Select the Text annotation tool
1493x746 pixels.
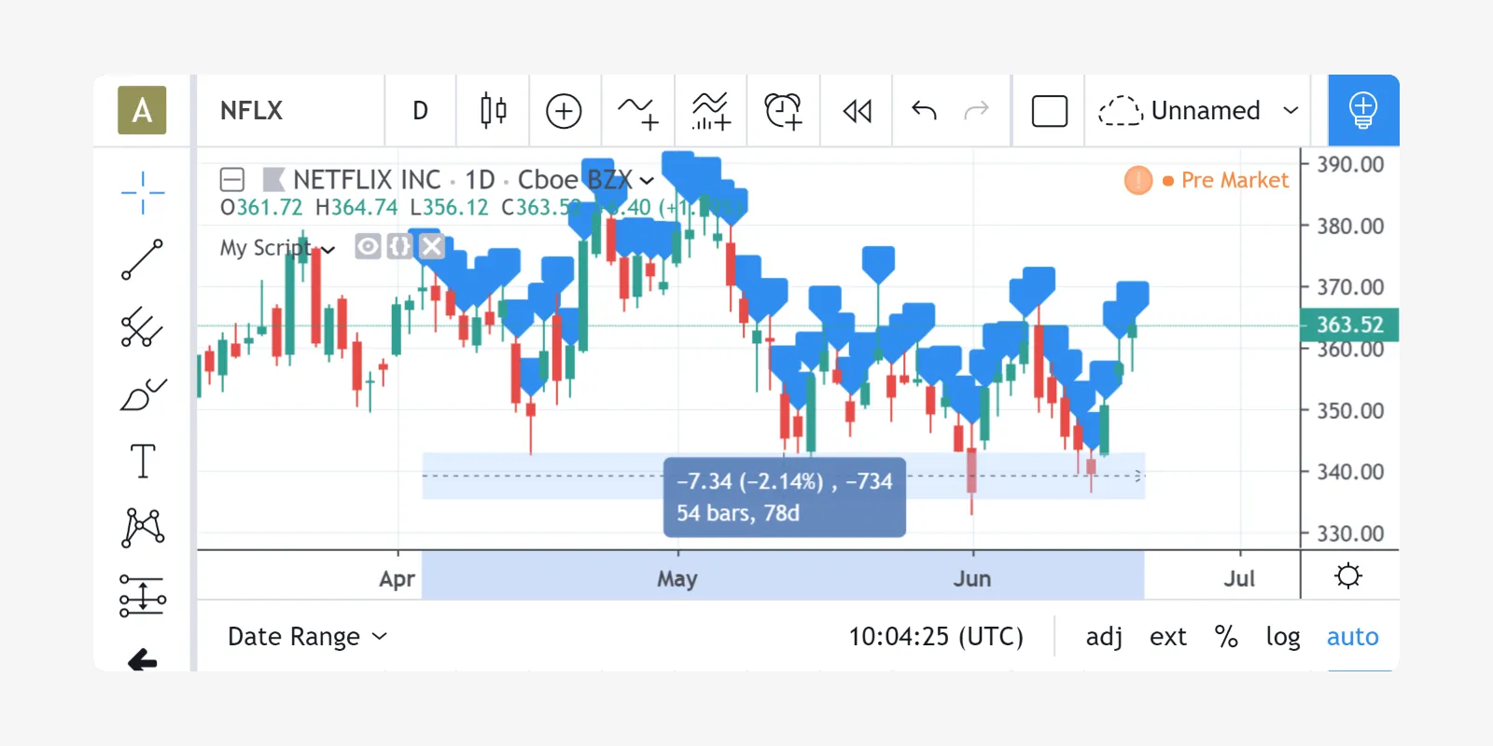click(x=143, y=461)
